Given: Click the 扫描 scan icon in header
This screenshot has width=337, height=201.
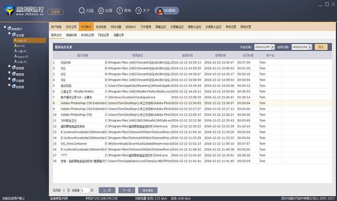Looking at the screenshot, I should coord(82,10).
